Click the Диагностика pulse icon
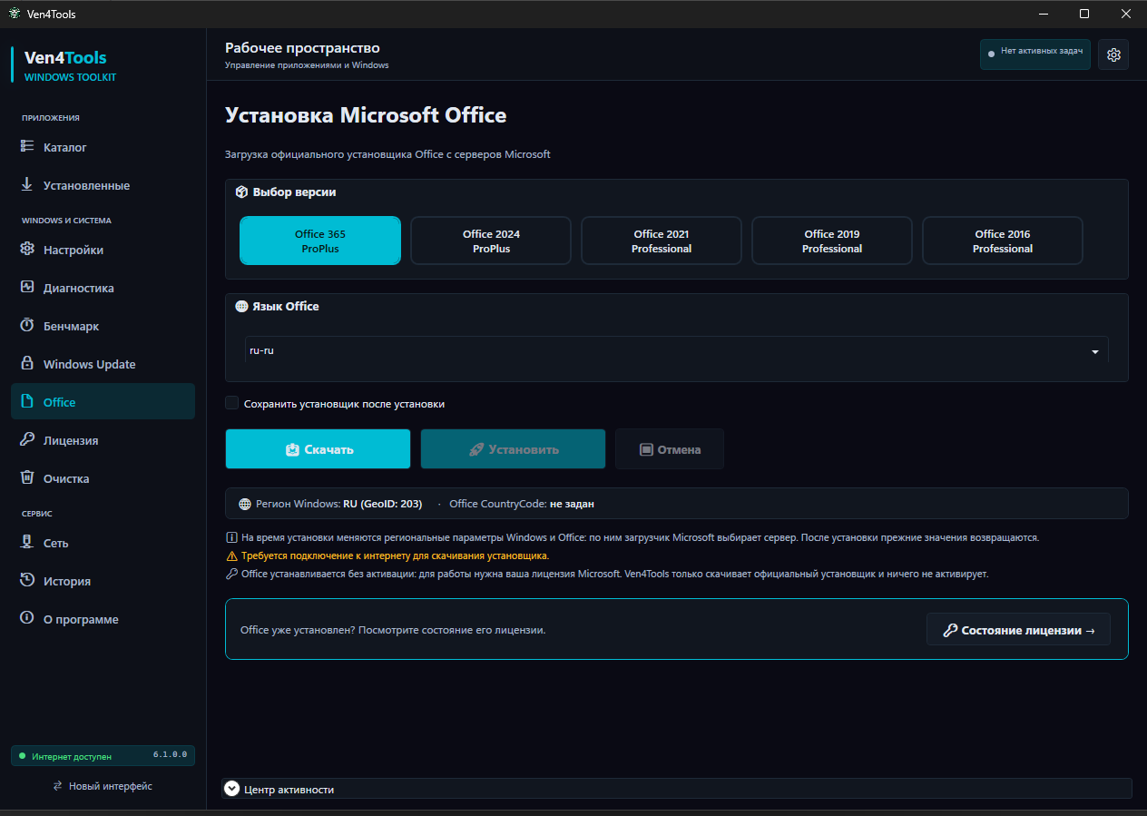Image resolution: width=1147 pixels, height=816 pixels. tap(27, 287)
